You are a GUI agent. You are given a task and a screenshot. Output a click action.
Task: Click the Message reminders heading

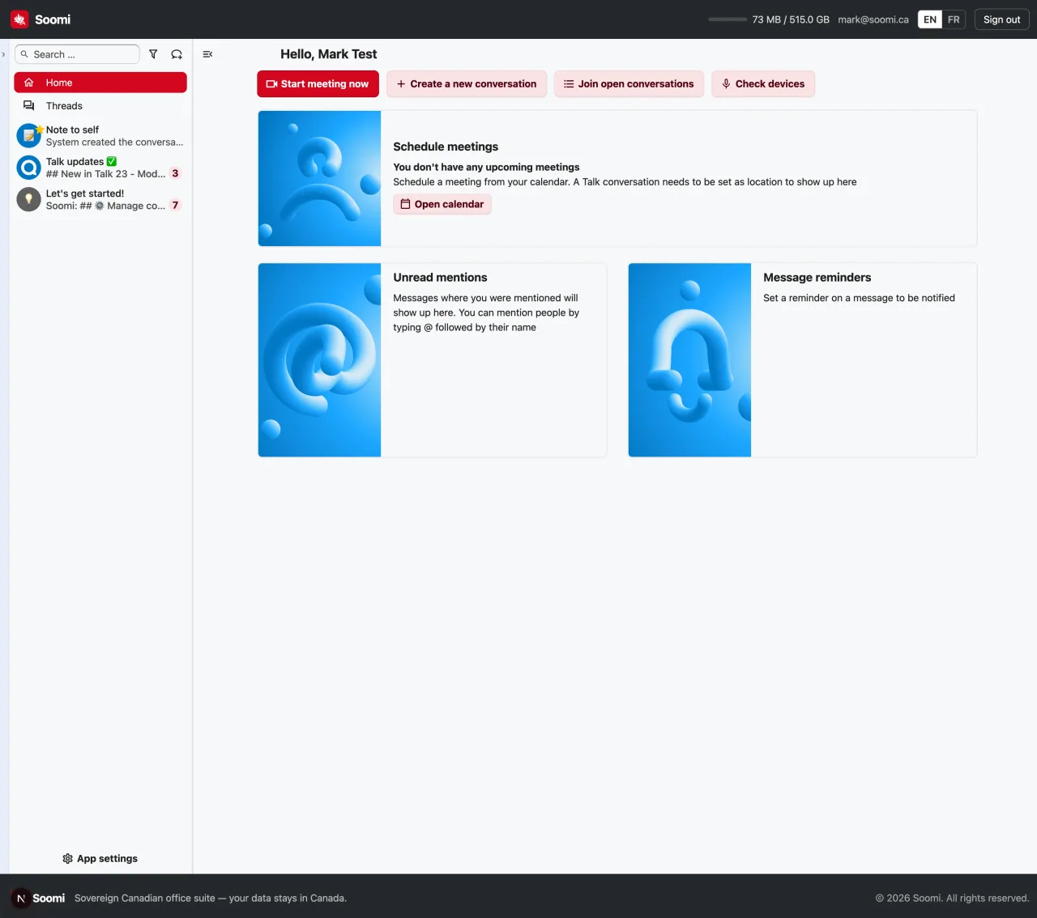pyautogui.click(x=817, y=278)
